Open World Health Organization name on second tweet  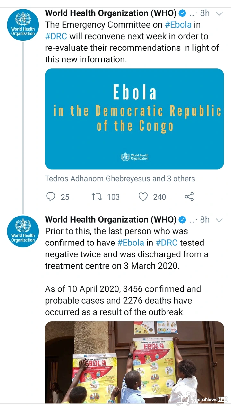pyautogui.click(x=111, y=220)
